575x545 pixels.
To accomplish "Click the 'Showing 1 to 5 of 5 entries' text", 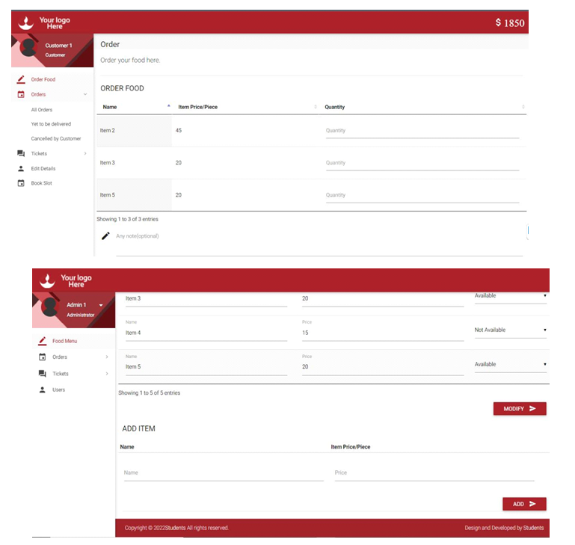I will [150, 392].
